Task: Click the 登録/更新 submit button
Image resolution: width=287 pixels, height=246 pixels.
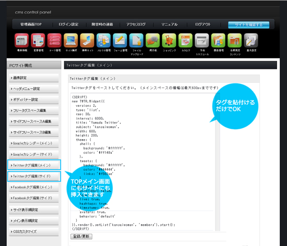Action: click(x=81, y=236)
